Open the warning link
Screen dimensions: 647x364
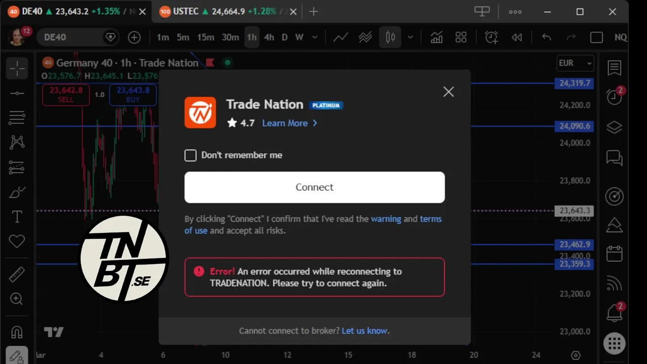tap(386, 219)
